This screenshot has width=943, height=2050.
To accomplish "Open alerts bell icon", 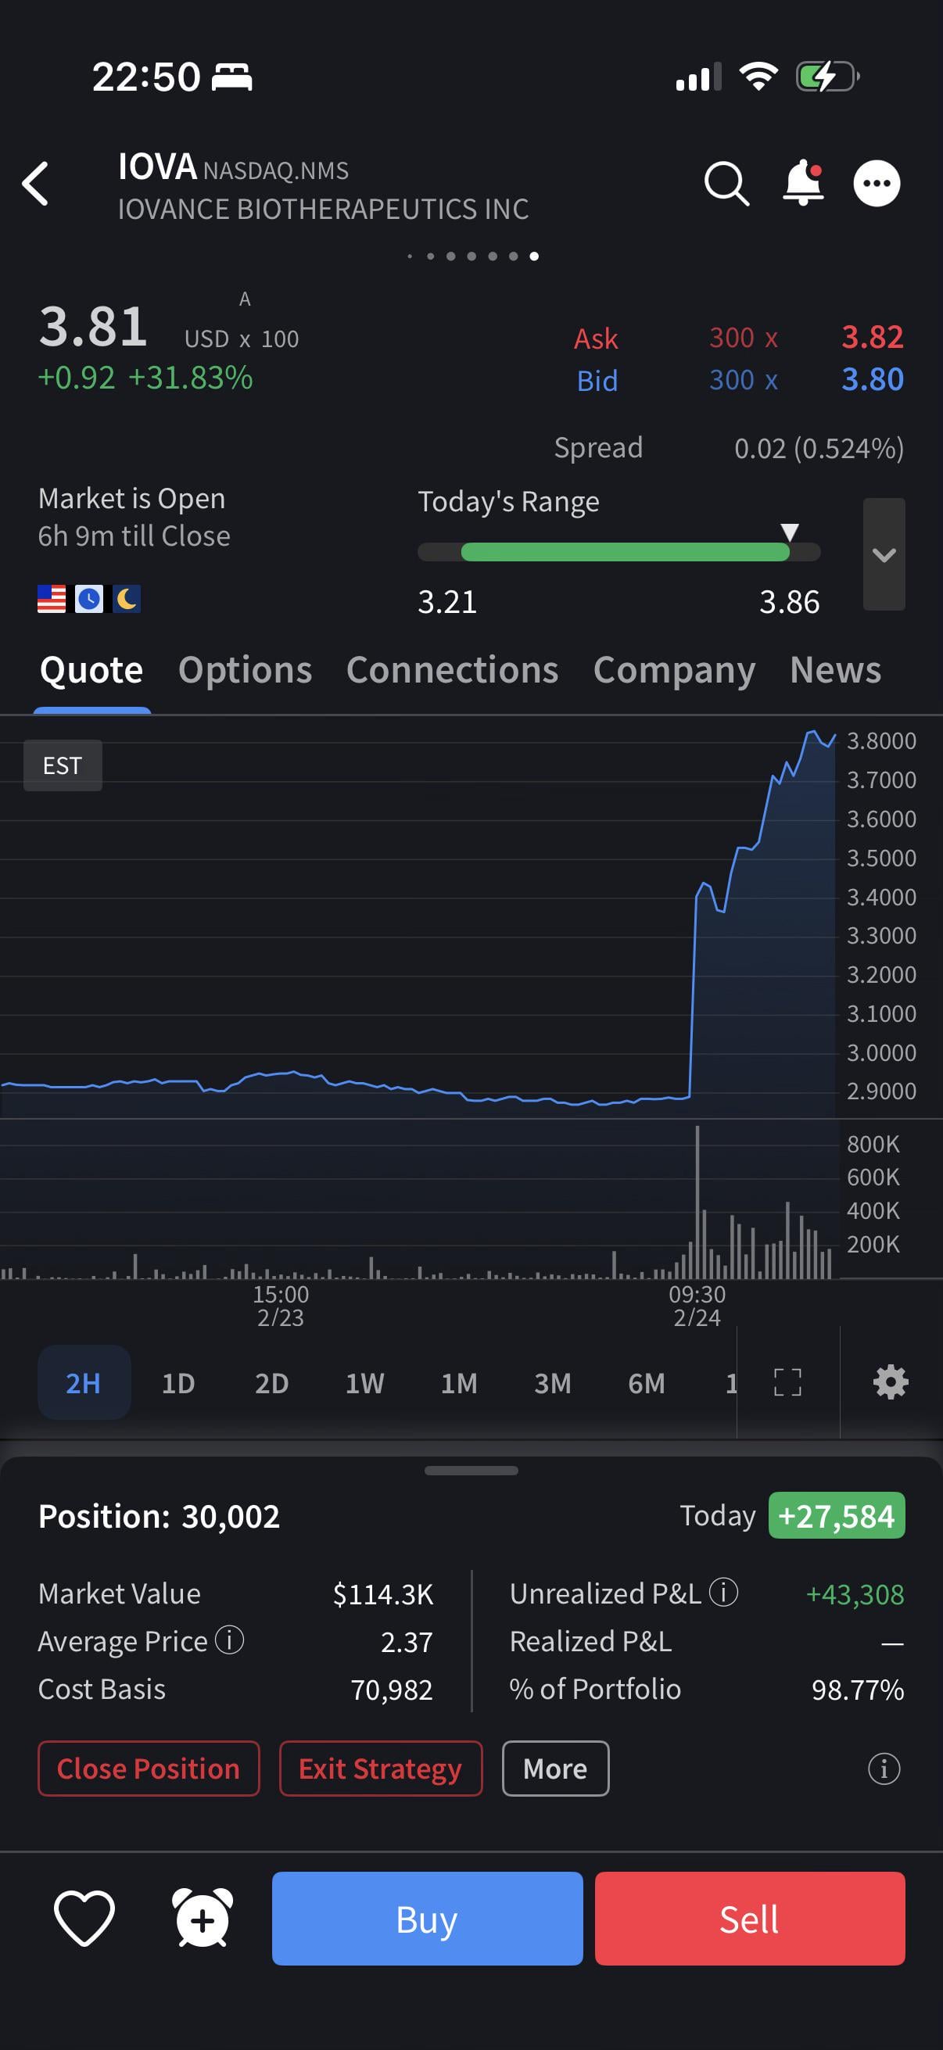I will tap(803, 184).
